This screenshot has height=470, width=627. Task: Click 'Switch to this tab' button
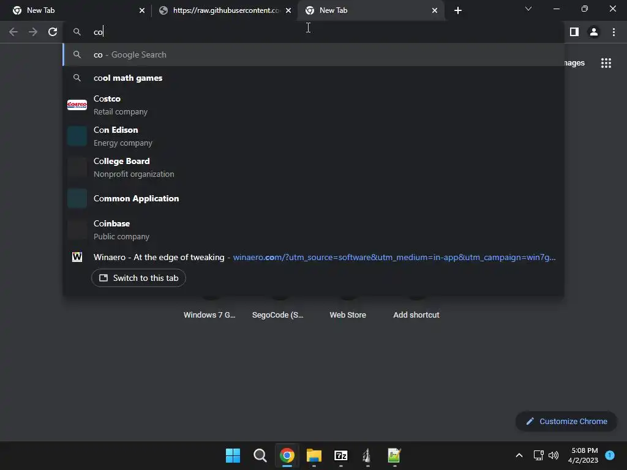click(138, 278)
